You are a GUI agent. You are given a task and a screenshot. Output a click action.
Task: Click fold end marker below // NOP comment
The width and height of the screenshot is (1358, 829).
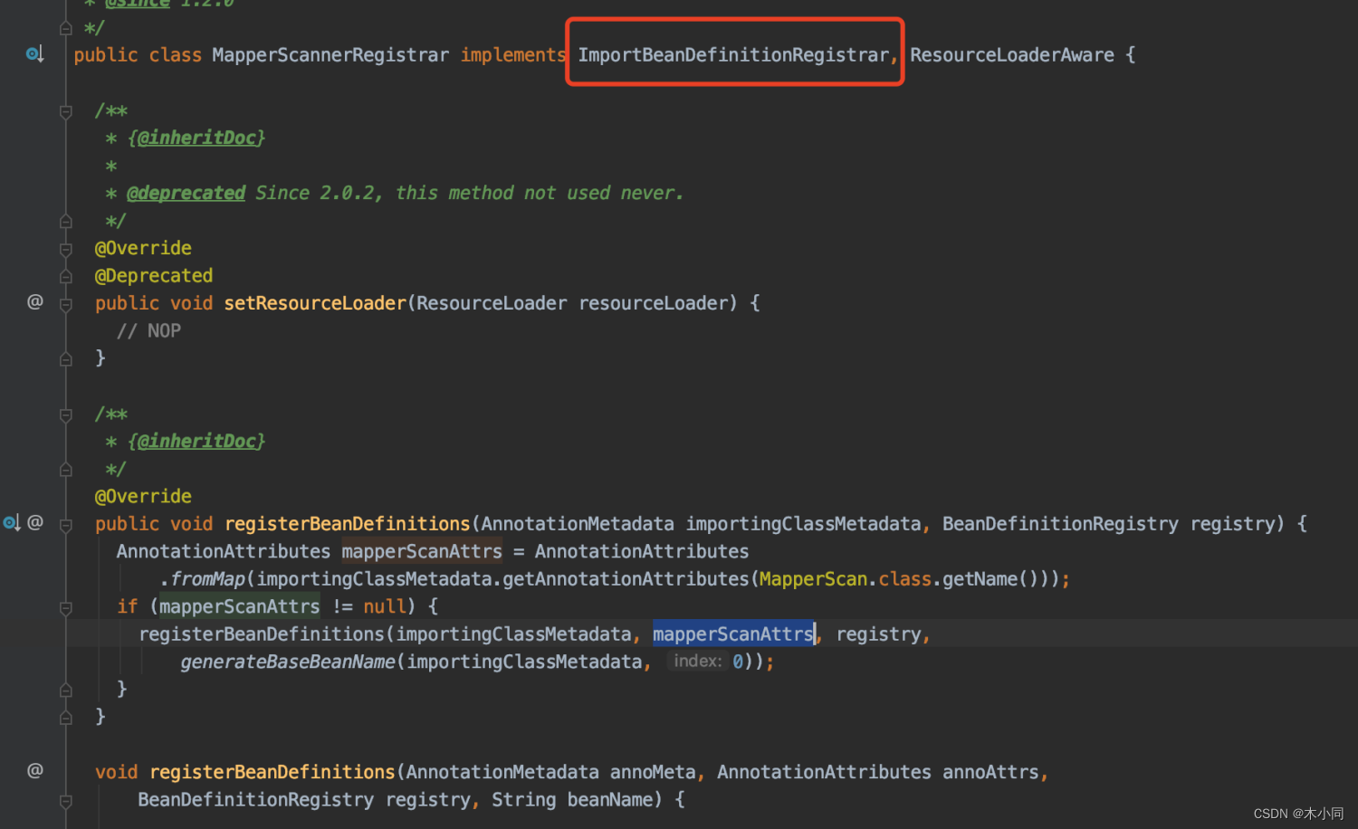[x=66, y=359]
